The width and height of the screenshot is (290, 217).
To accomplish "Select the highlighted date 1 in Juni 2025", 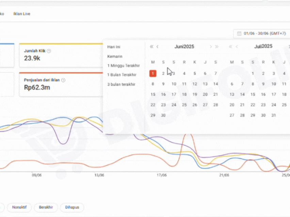I will tap(153, 73).
